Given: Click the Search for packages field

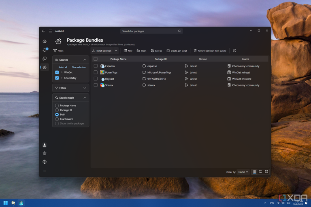Looking at the screenshot, I should [x=151, y=31].
